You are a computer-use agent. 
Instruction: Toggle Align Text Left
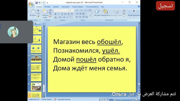pos(77,17)
